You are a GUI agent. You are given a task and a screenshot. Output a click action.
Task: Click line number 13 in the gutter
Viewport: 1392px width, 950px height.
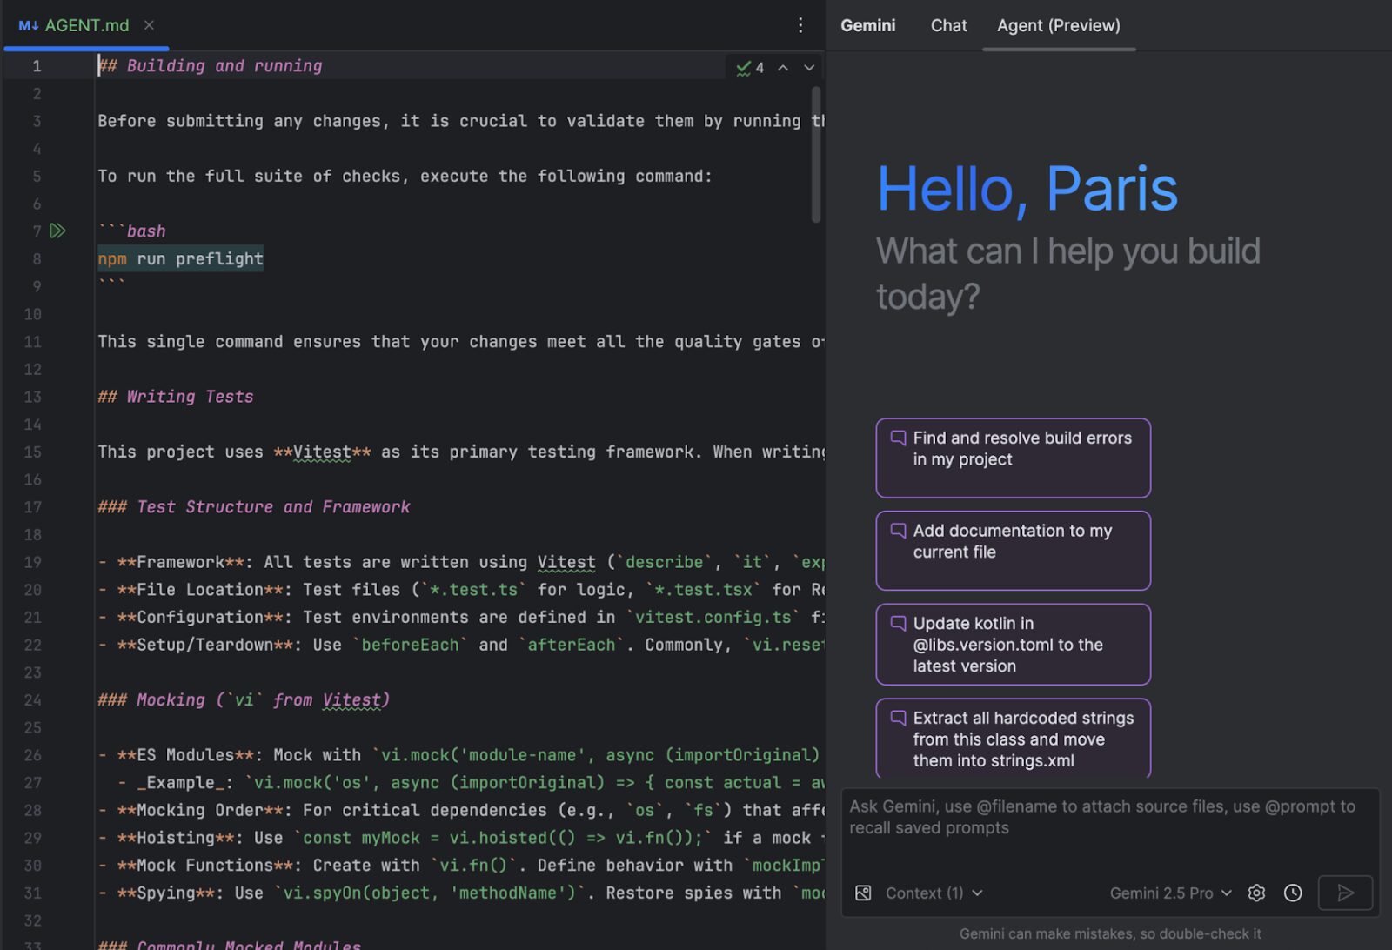tap(33, 397)
